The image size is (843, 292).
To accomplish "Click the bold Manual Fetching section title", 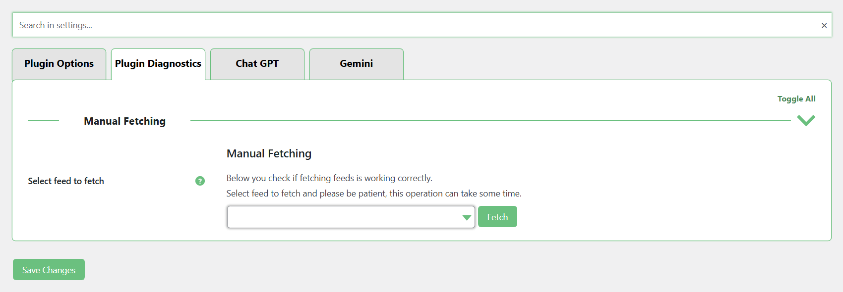I will [x=124, y=121].
